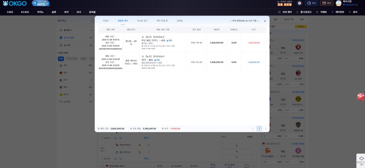Refresh the account balance with the reload icon

(356, 5)
